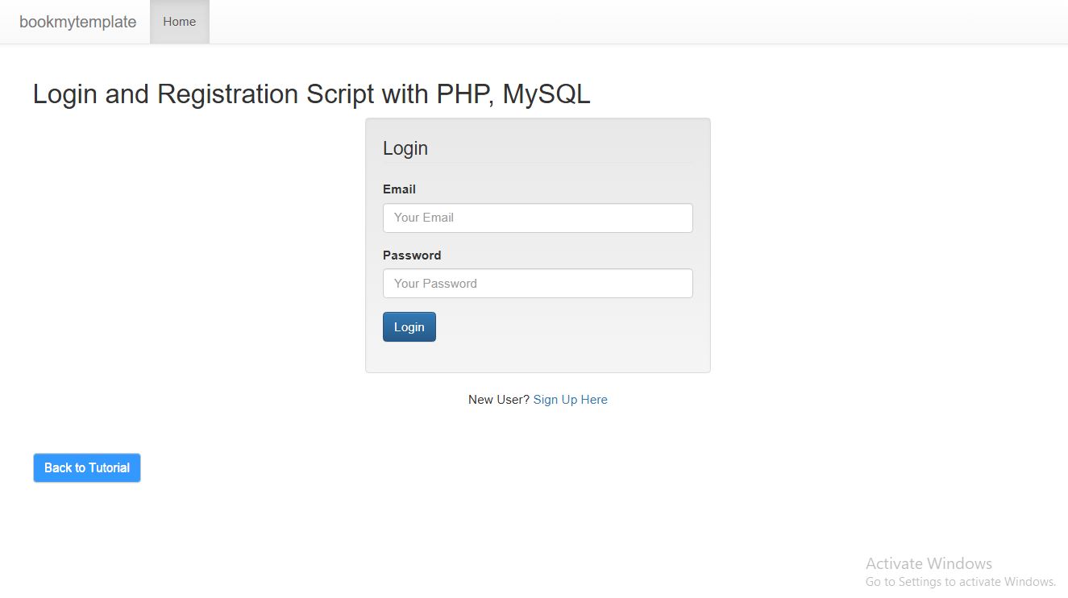
Task: Click the Back to Tutorial button
Action: pyautogui.click(x=87, y=468)
